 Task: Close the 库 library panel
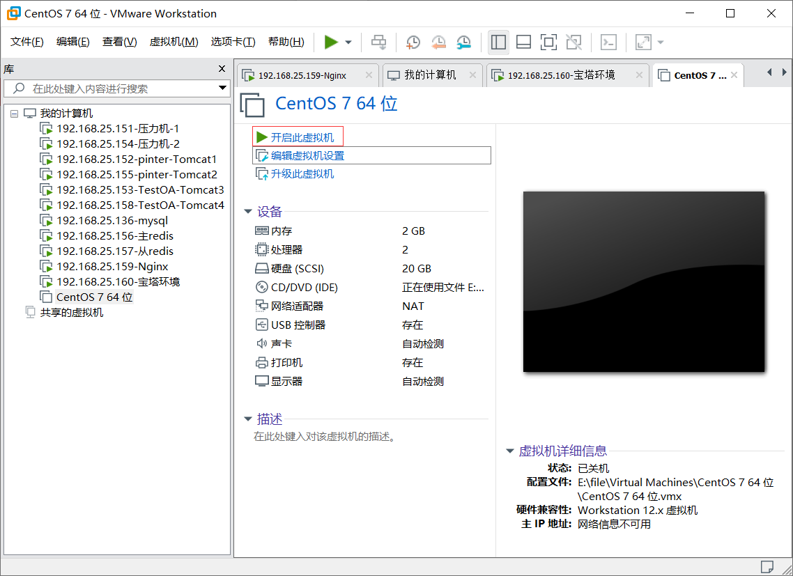[222, 69]
